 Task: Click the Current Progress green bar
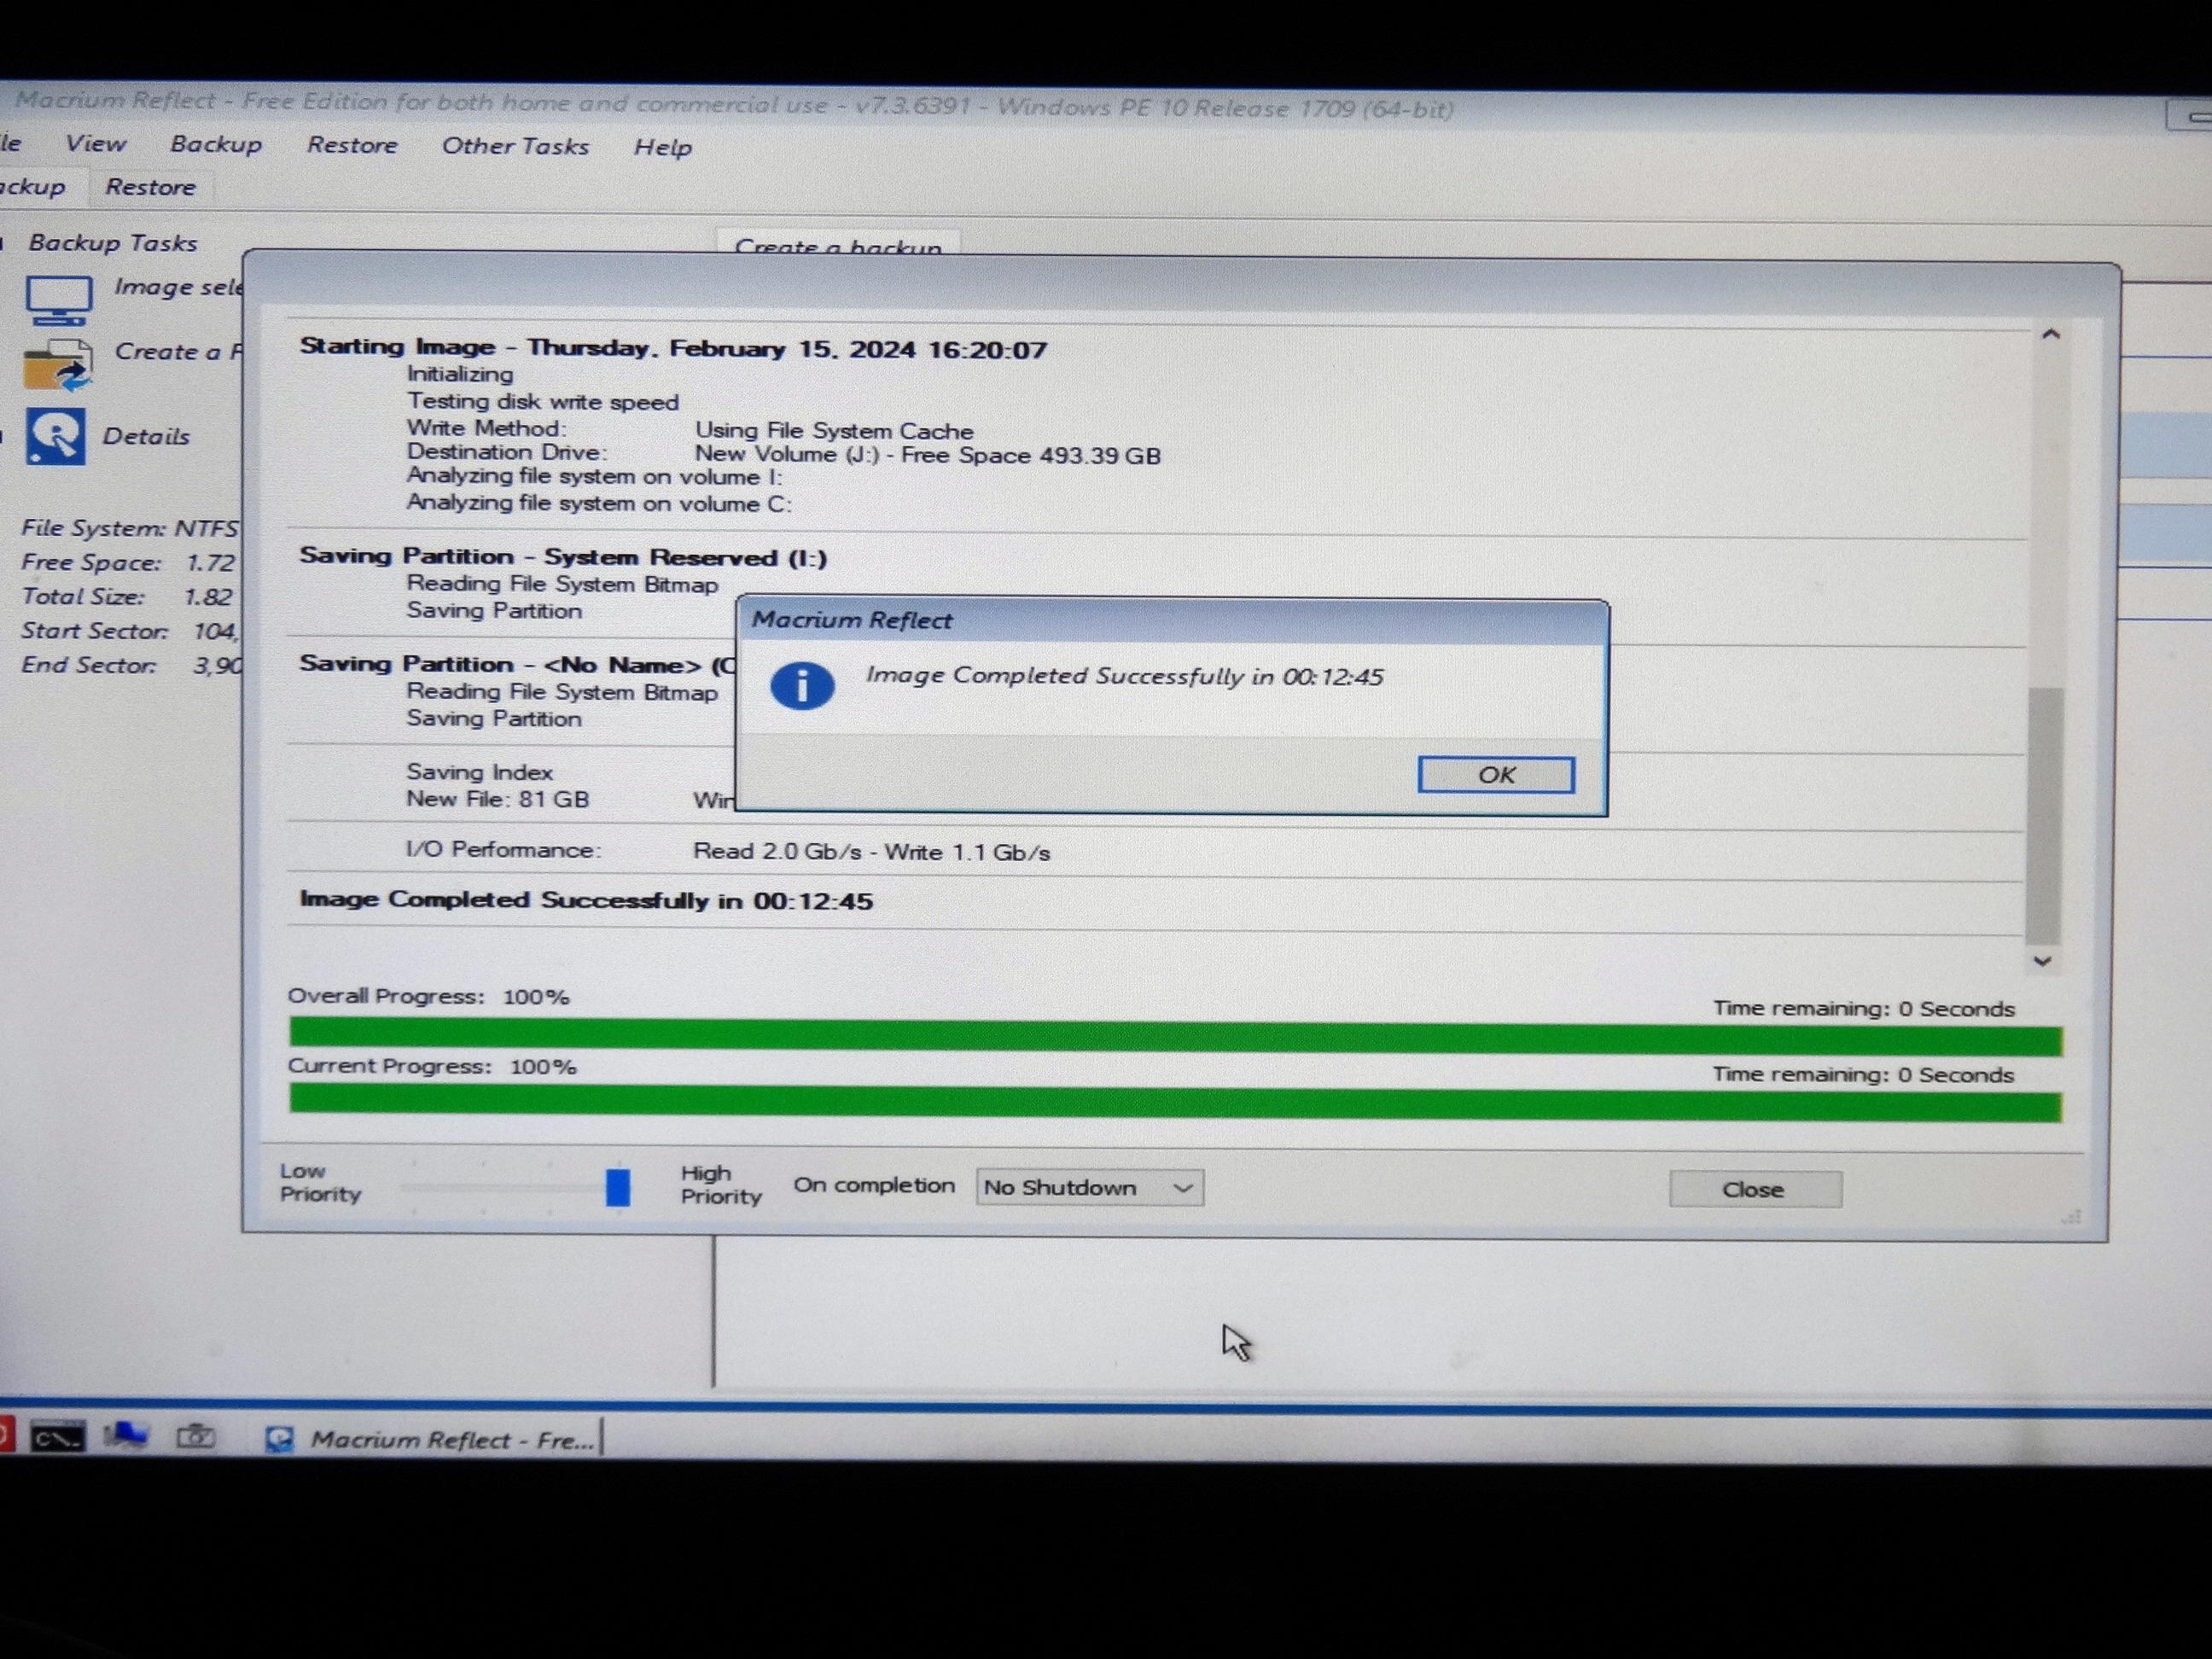pos(1175,1103)
